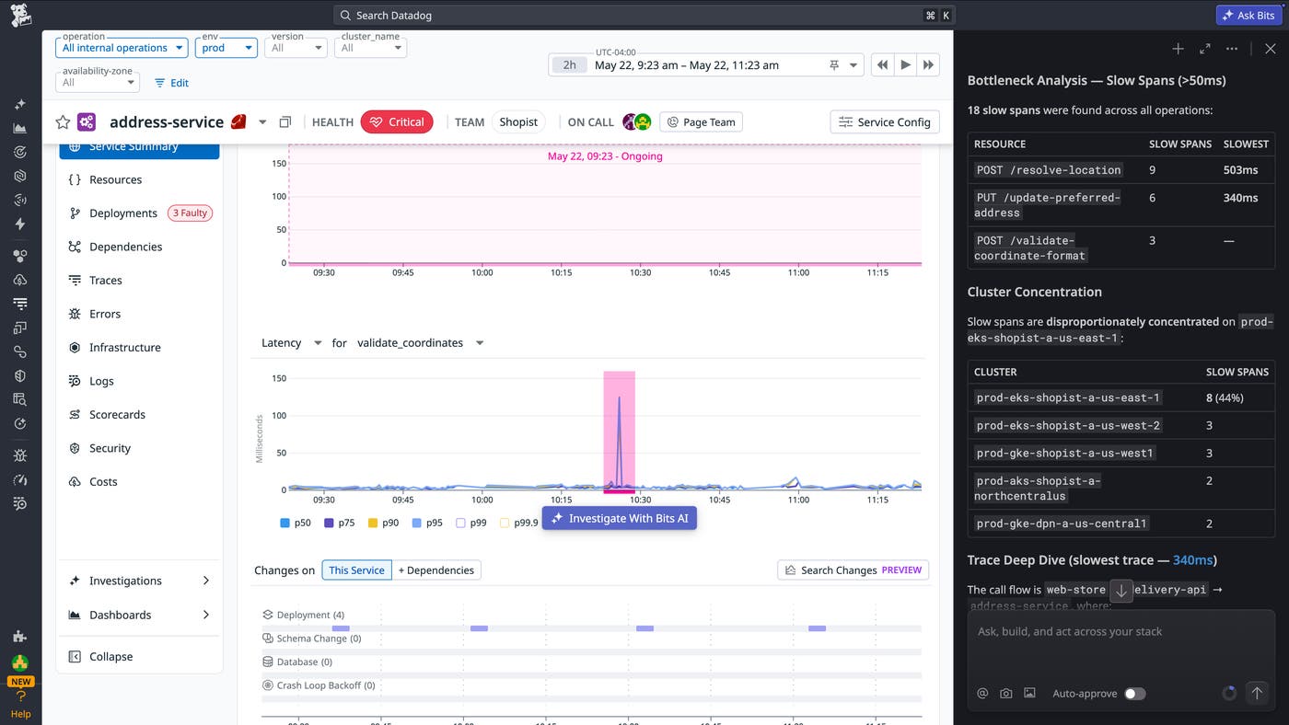Open the Help icon in sidebar
Image resolution: width=1289 pixels, height=725 pixels.
[x=20, y=704]
